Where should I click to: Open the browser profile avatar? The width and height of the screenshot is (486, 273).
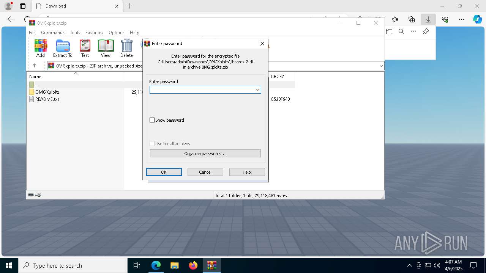pyautogui.click(x=8, y=6)
